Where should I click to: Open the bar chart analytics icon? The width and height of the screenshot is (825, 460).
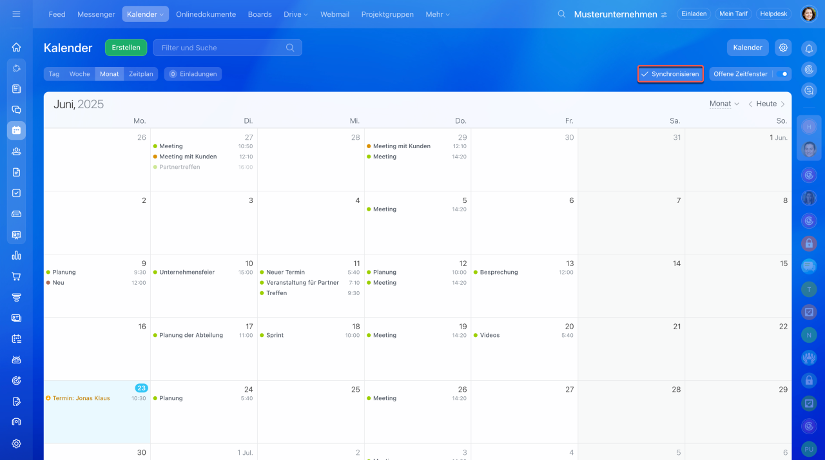16,255
